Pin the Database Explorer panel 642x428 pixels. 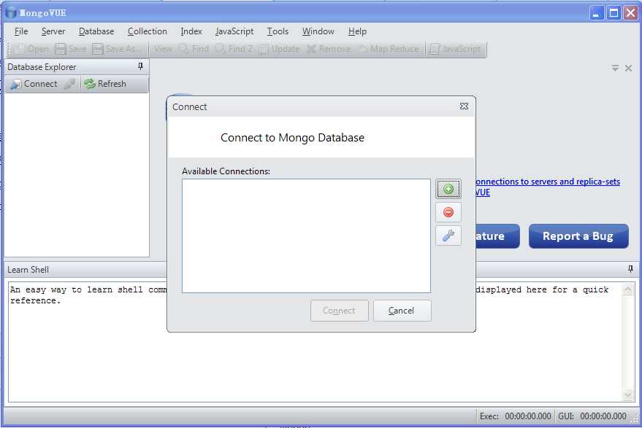point(140,66)
